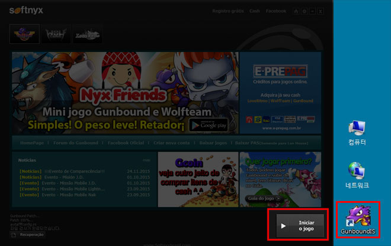391x246 pixels.
Task: Open GunBound link under Adquira já seu cash
Action: tap(303, 101)
